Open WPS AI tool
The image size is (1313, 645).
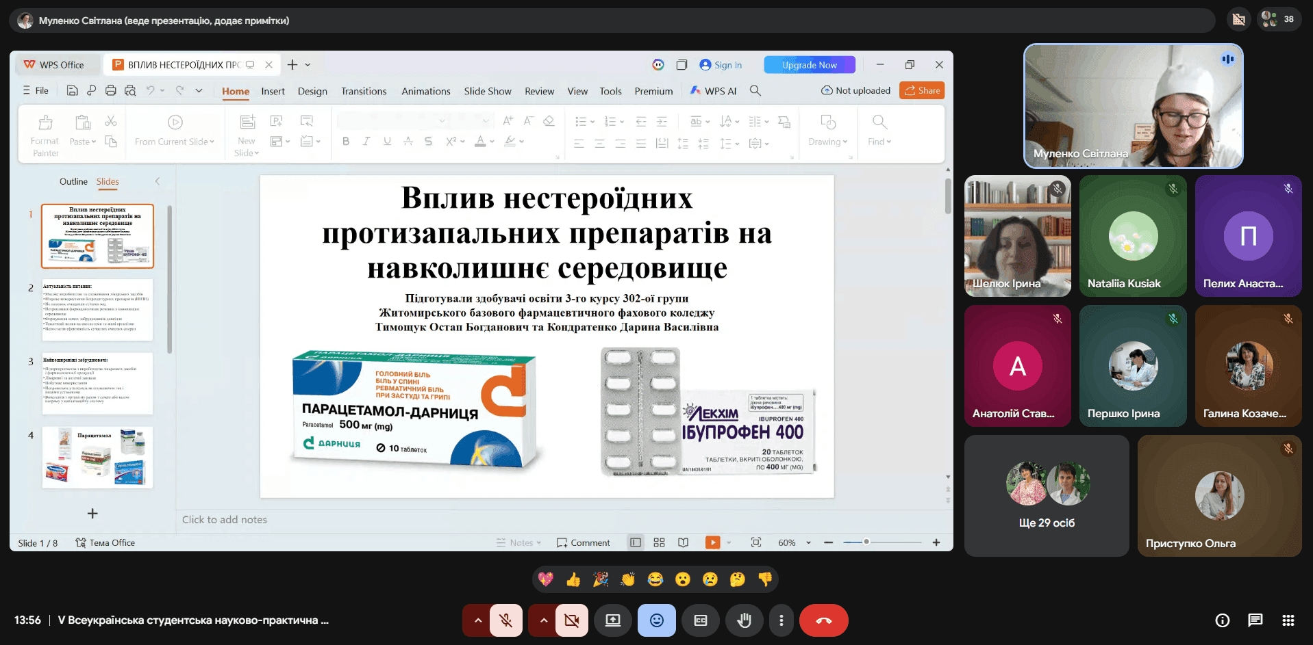pos(713,91)
